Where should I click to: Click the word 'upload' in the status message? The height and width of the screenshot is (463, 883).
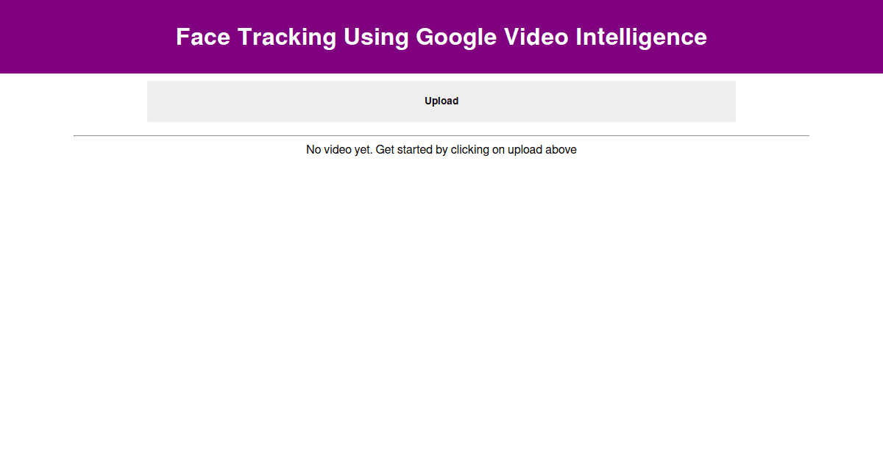tap(525, 150)
